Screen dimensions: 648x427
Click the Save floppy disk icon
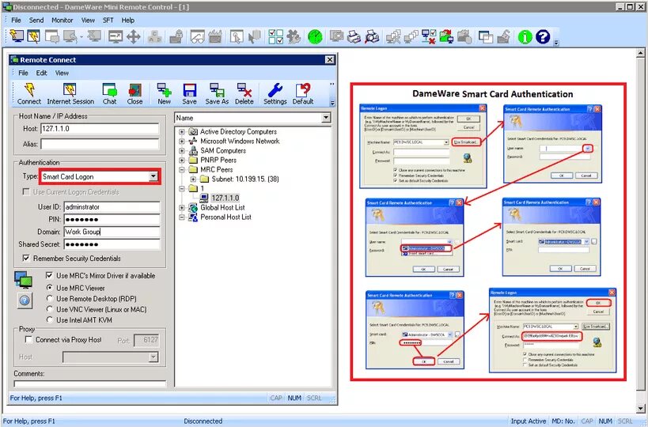[189, 94]
